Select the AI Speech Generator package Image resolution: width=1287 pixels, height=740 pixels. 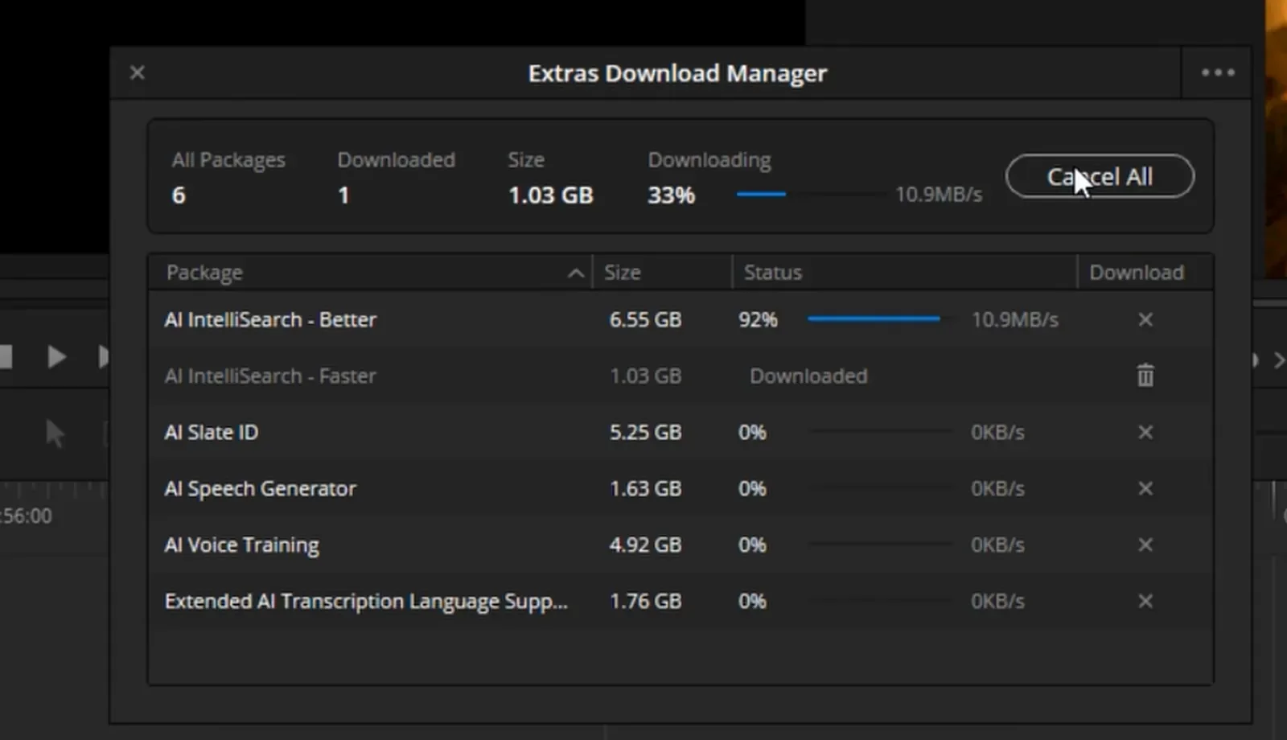click(x=681, y=488)
